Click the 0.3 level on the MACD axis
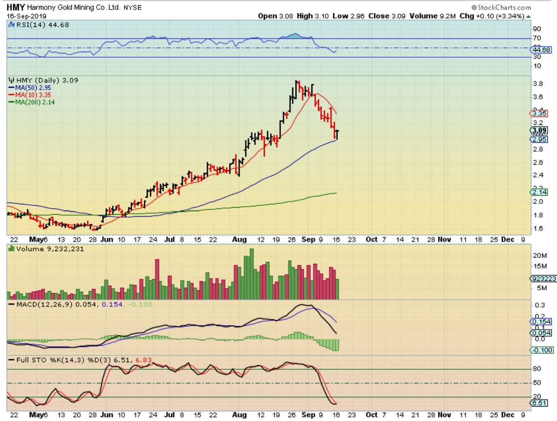The height and width of the screenshot is (421, 557). (540, 305)
